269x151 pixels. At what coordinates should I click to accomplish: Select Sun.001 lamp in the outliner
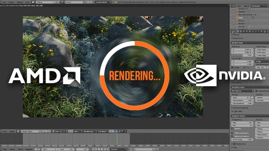242,26
